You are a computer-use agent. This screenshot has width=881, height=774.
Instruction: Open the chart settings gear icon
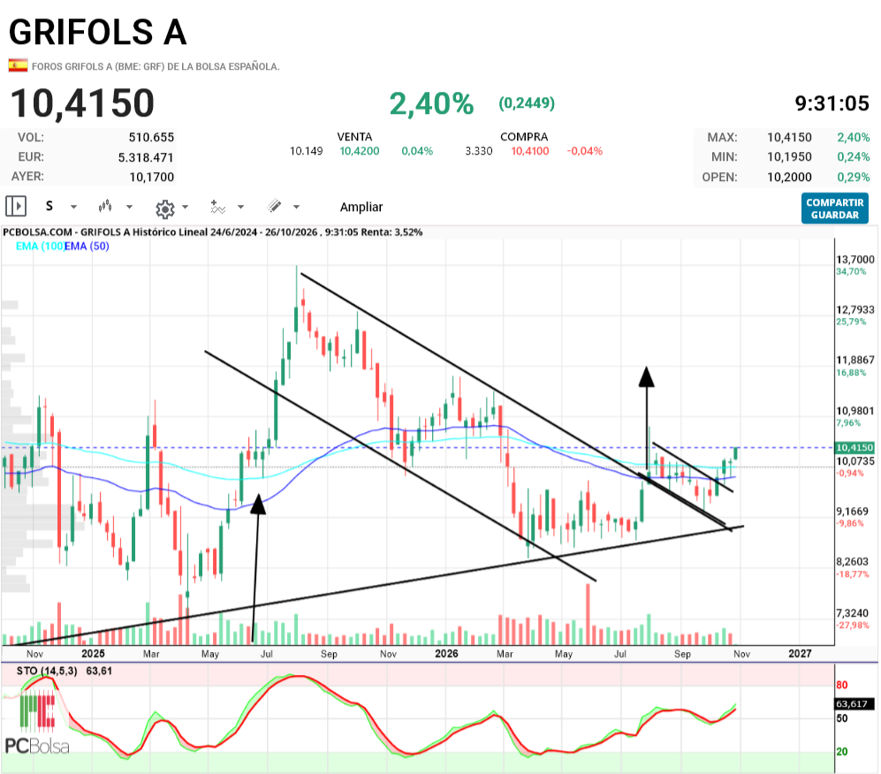coord(164,209)
